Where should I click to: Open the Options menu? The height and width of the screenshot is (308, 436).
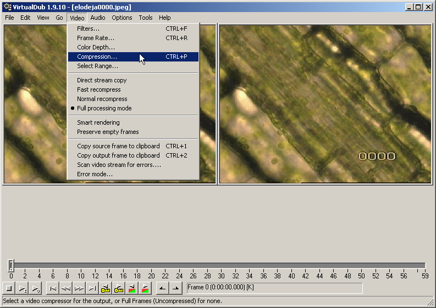pyautogui.click(x=122, y=18)
